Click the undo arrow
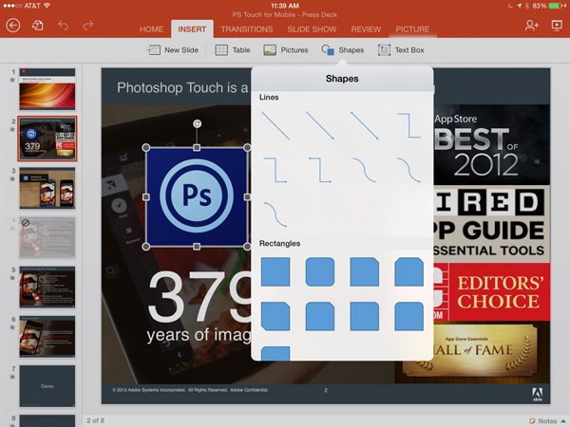The image size is (570, 427). click(x=63, y=26)
